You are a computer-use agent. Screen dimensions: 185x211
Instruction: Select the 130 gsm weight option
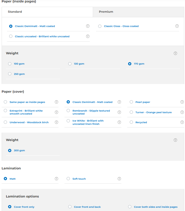coord(70,64)
